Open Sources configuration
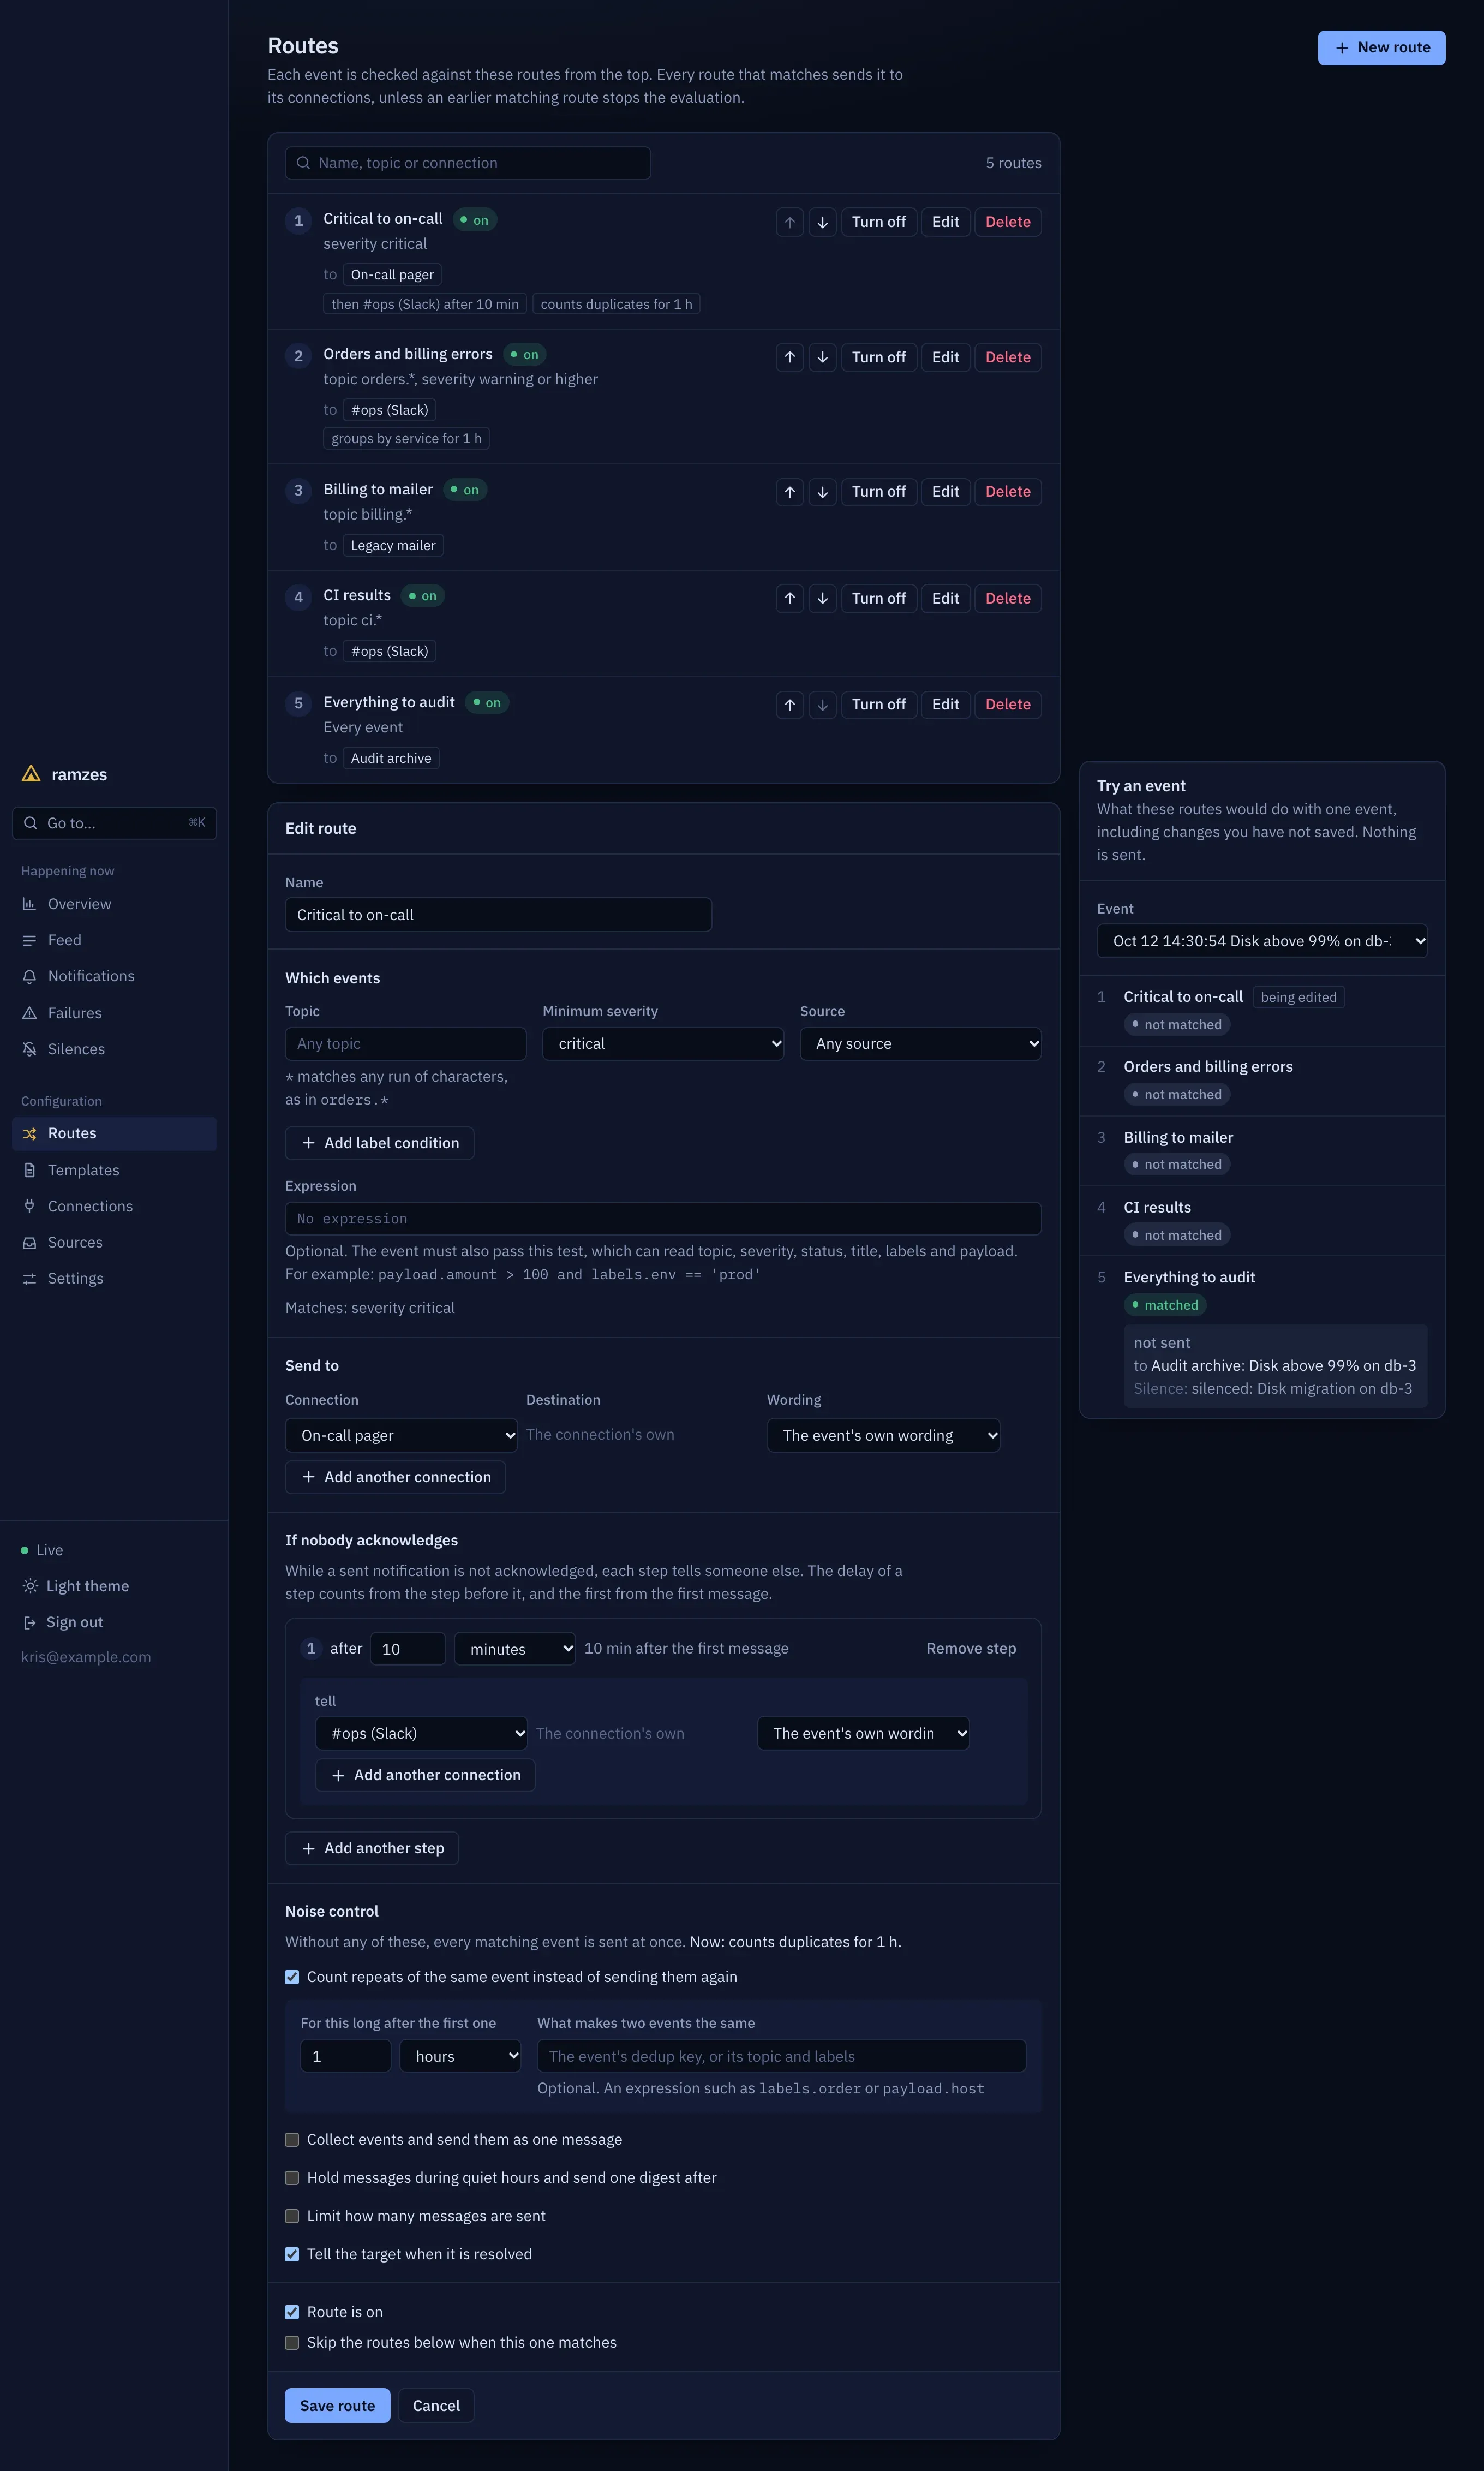The height and width of the screenshot is (2471, 1484). tap(114, 1242)
